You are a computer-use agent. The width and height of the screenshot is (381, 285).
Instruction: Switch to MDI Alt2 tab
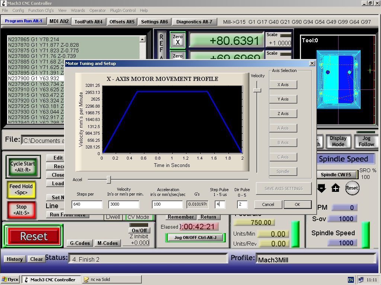tap(59, 21)
